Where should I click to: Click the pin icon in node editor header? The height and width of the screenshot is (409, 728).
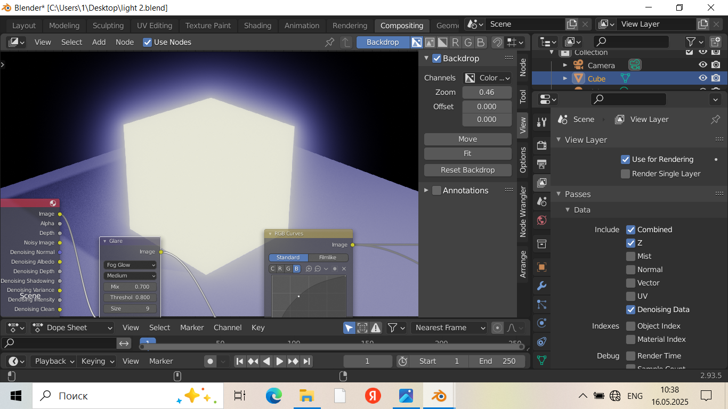(330, 42)
